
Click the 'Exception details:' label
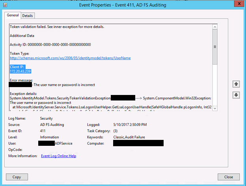[23, 94]
